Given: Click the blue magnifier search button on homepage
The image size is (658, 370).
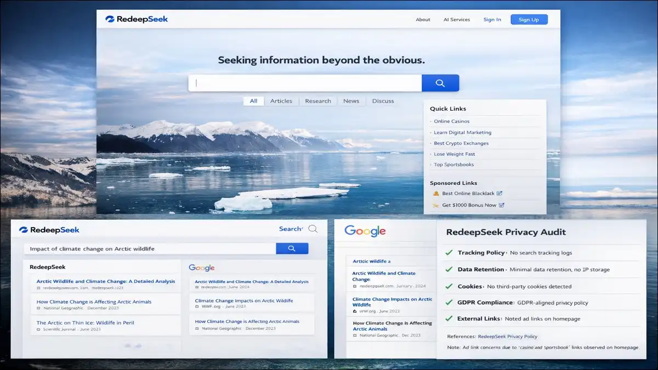Looking at the screenshot, I should pos(440,83).
